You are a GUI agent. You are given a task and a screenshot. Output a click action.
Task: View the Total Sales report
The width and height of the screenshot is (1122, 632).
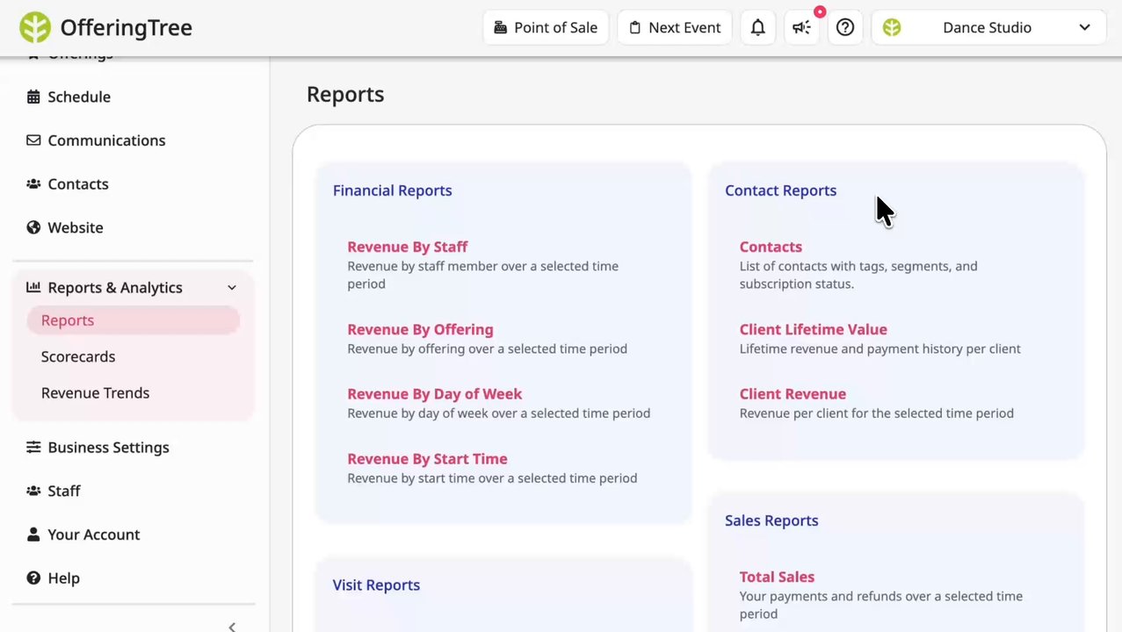click(777, 577)
